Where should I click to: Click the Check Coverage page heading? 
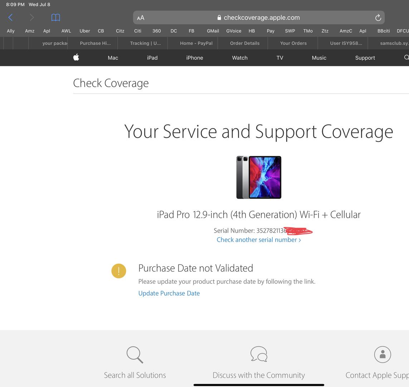(111, 83)
